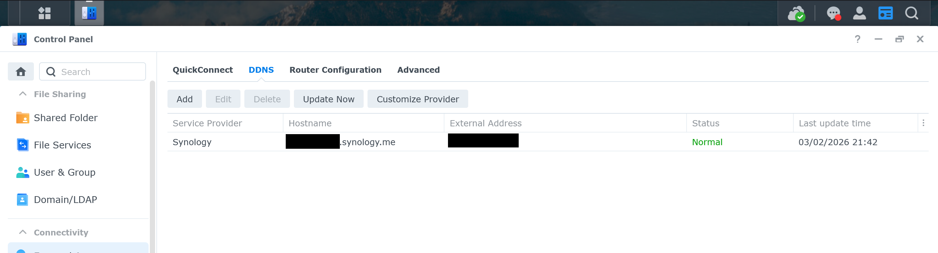Open the table column options menu
Image resolution: width=938 pixels, height=253 pixels.
point(923,123)
